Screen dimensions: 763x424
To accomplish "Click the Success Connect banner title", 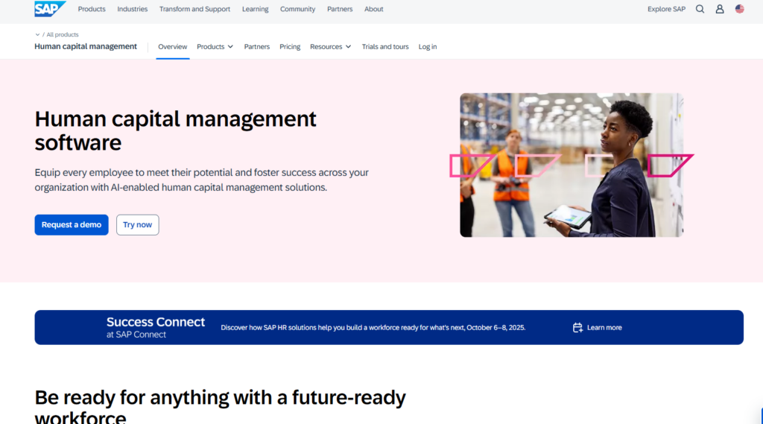I will (155, 322).
